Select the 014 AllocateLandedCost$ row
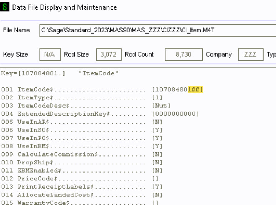Viewport: 276px width, 205px height. [82, 195]
